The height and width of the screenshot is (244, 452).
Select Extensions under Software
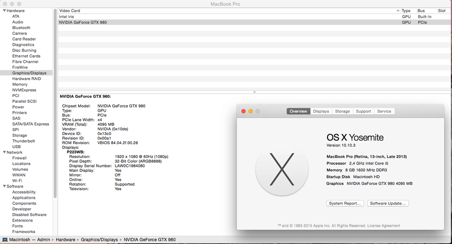click(x=22, y=220)
